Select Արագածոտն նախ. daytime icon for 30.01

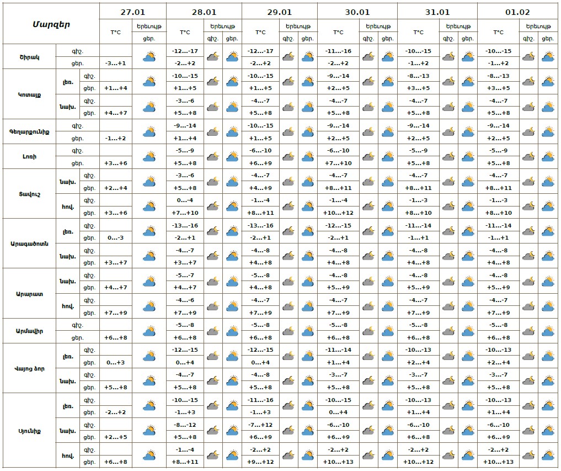click(388, 256)
